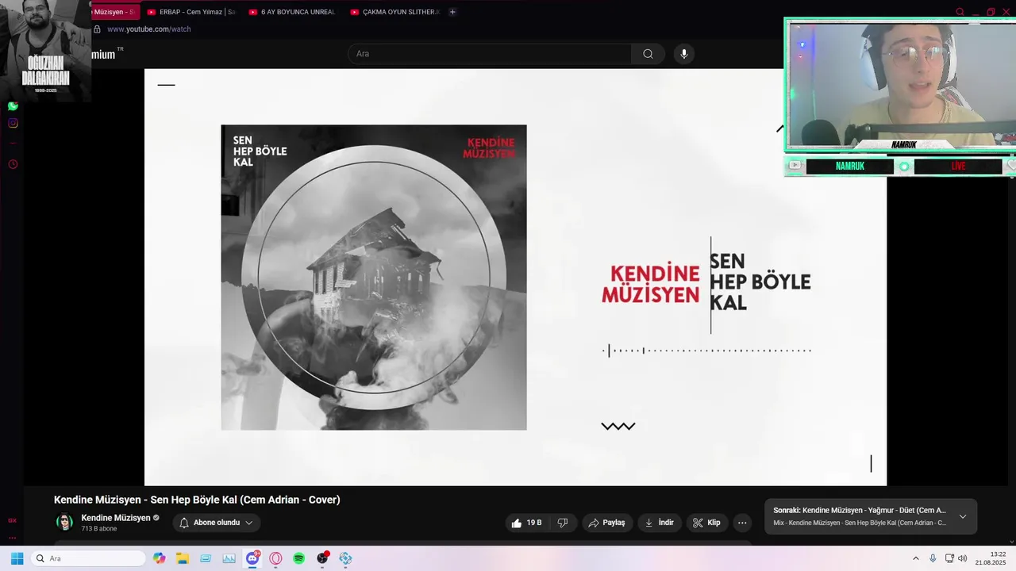Click the Sonraki: Kendine Müzisyen - Yağmur link
This screenshot has width=1016, height=571.
click(x=860, y=510)
